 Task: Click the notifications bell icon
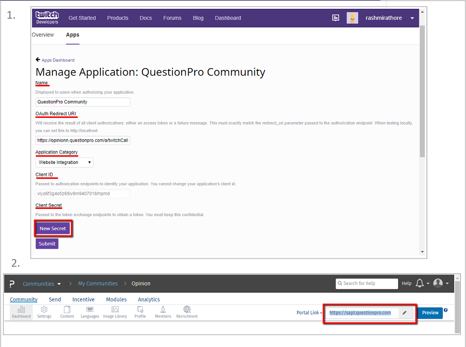click(x=420, y=283)
